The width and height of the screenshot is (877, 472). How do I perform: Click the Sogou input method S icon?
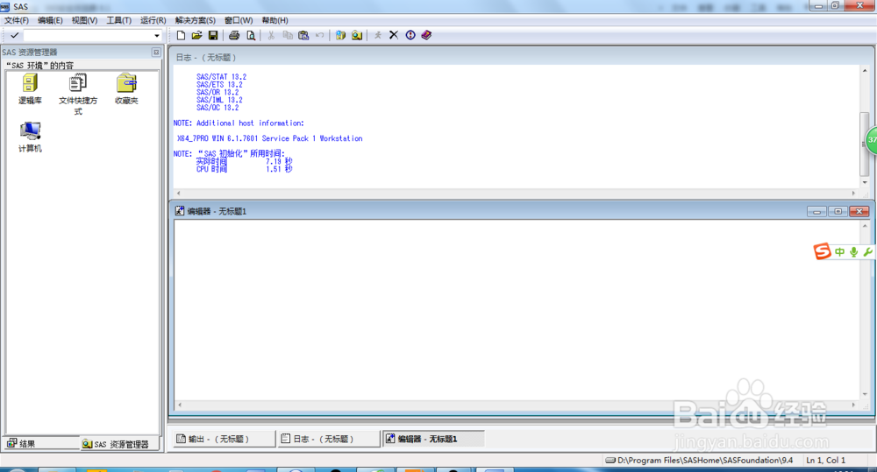coord(823,251)
